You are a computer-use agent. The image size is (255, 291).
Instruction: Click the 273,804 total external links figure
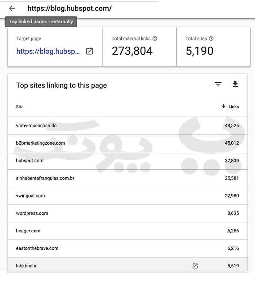click(132, 51)
